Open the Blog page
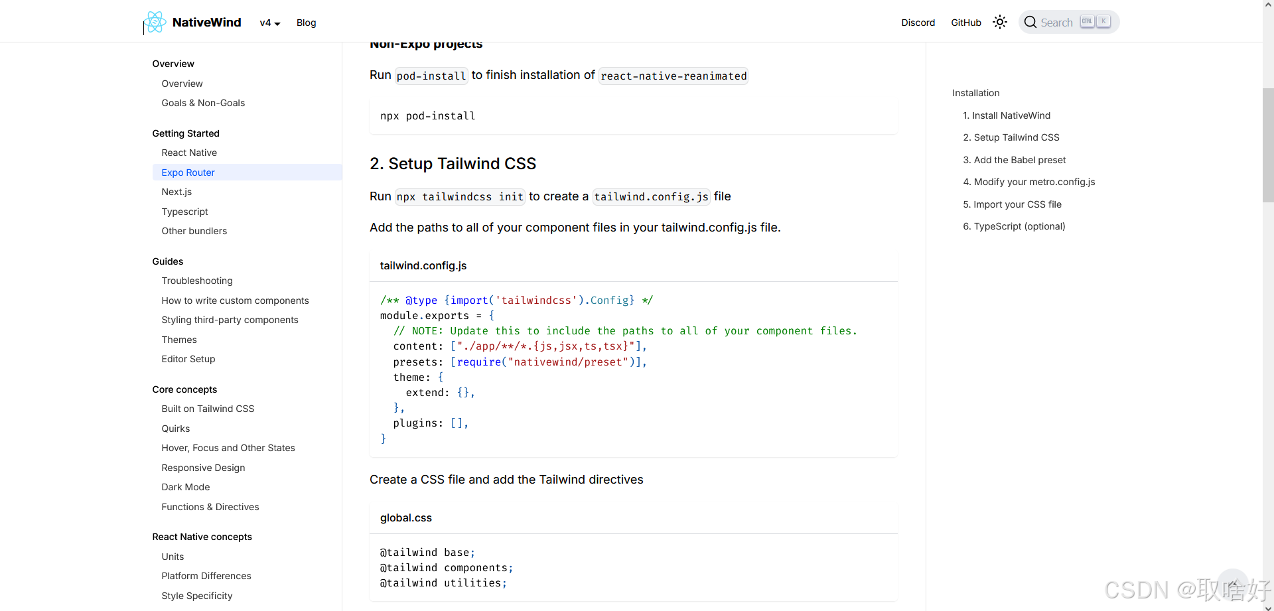Screen dimensions: 1274x611 point(306,23)
